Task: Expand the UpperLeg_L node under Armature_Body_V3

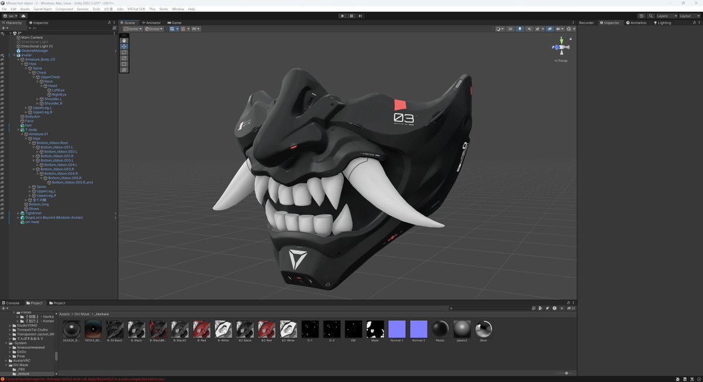Action: [x=26, y=108]
